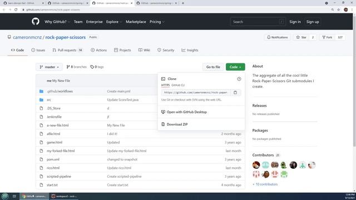Choose Download ZIP
356x200 pixels.
coord(174,124)
